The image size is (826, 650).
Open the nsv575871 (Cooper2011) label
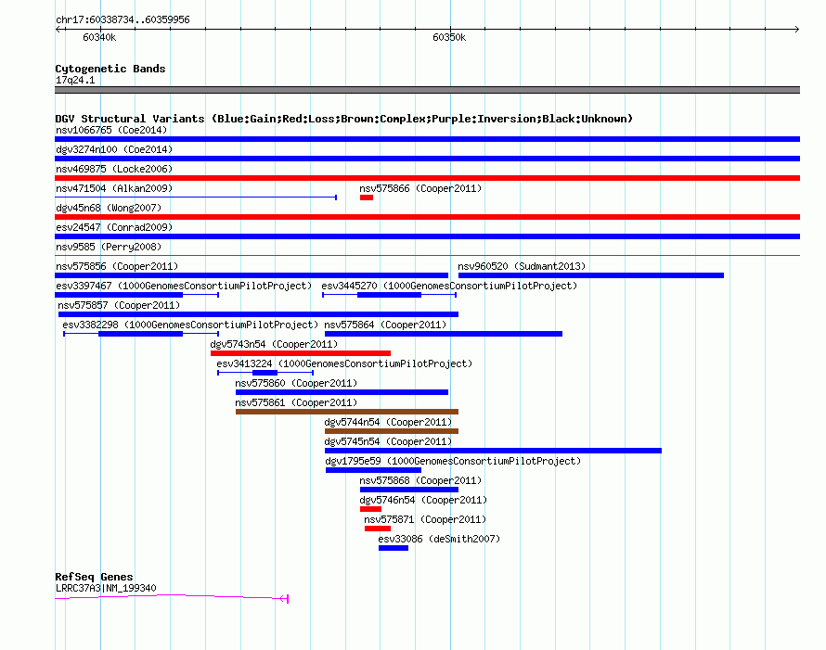pyautogui.click(x=425, y=519)
